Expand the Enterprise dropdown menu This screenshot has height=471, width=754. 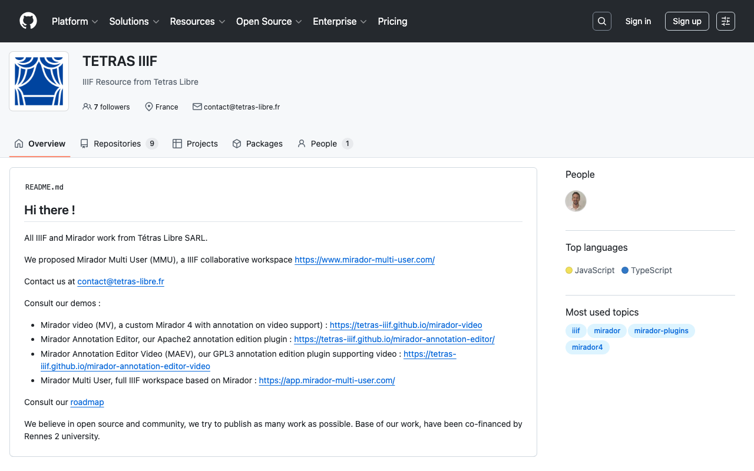[x=339, y=21]
